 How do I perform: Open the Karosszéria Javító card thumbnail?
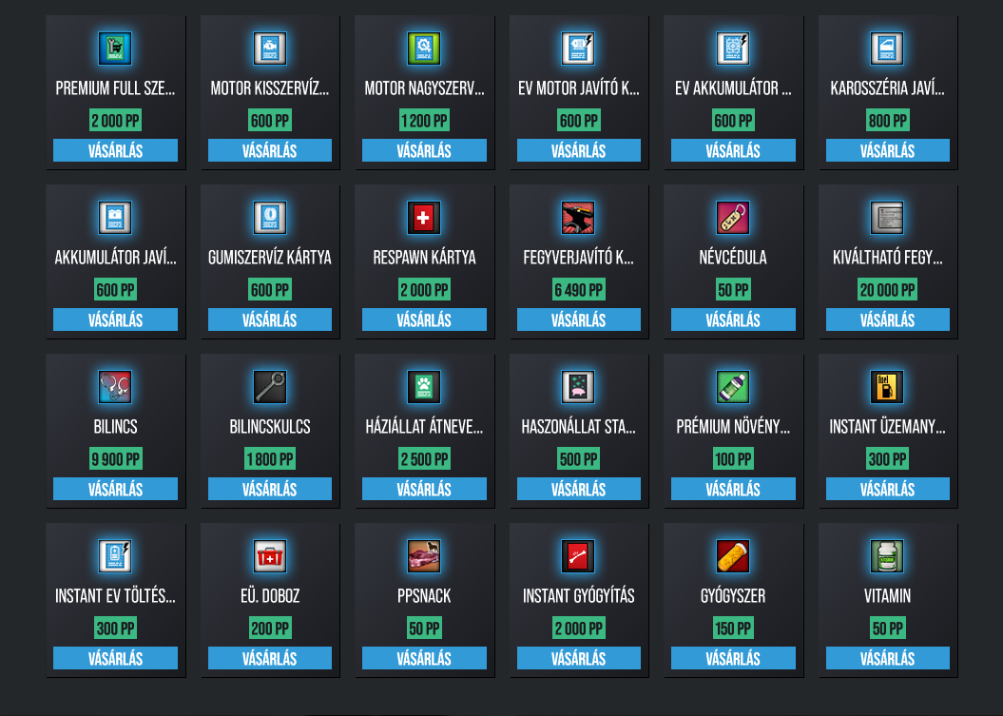pyautogui.click(x=887, y=48)
